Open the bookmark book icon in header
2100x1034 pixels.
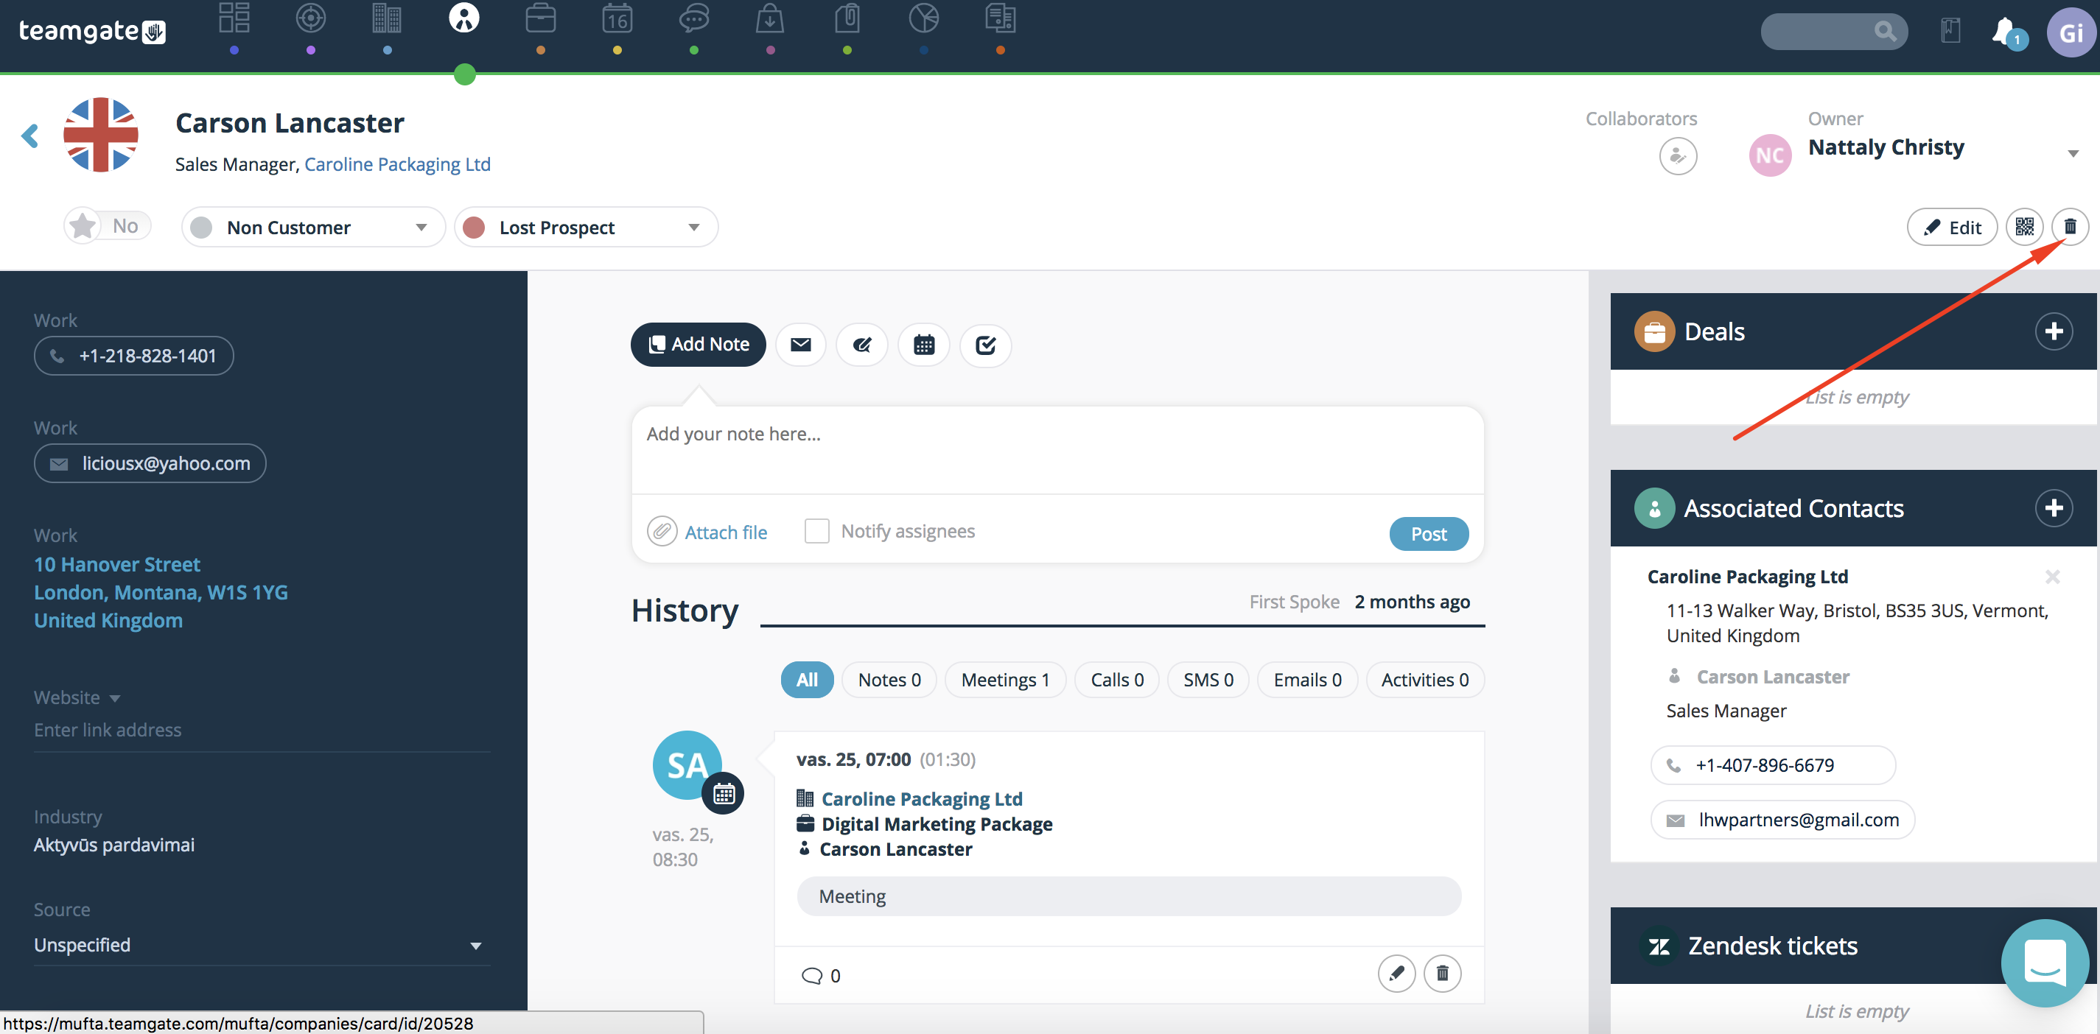pos(1951,32)
